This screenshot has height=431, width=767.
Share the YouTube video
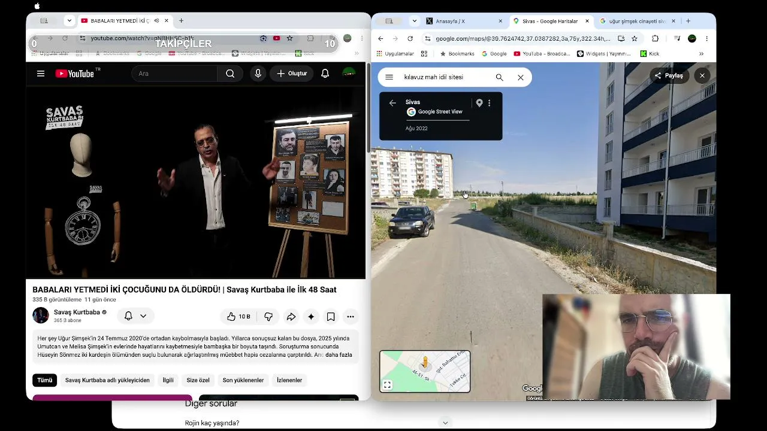(x=291, y=316)
